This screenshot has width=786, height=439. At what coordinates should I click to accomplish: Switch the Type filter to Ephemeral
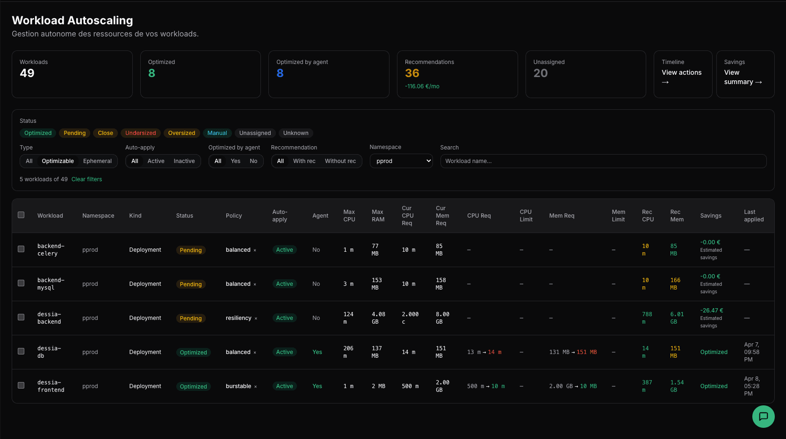tap(97, 161)
